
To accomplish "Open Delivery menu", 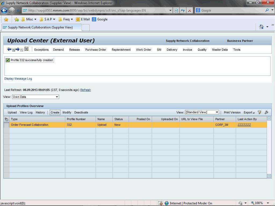I will tap(172, 50).
